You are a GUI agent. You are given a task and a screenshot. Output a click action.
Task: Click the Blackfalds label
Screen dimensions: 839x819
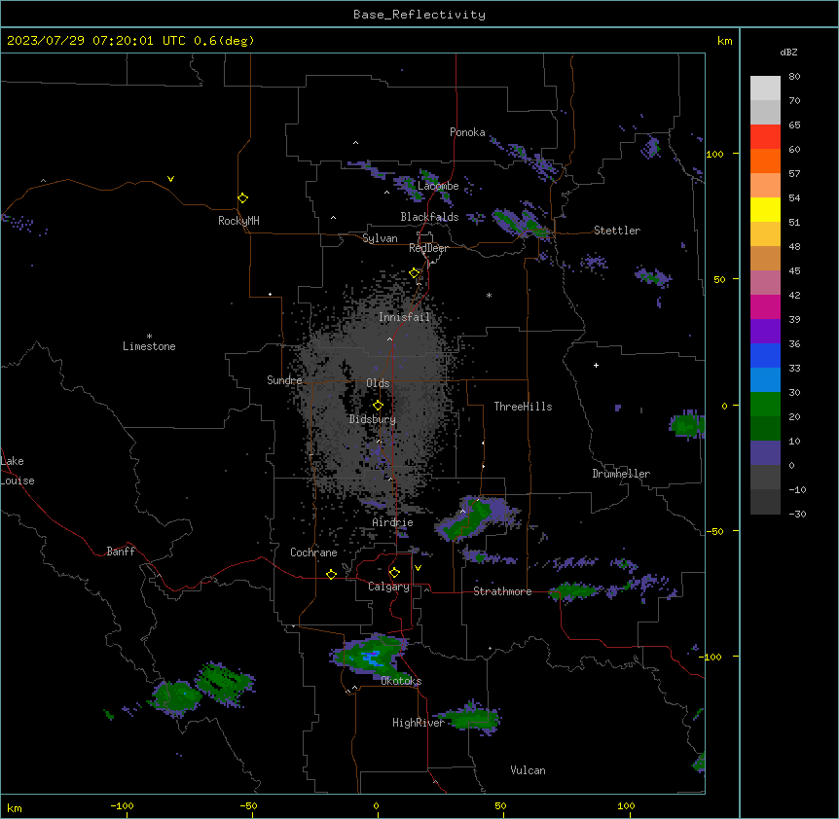click(429, 217)
